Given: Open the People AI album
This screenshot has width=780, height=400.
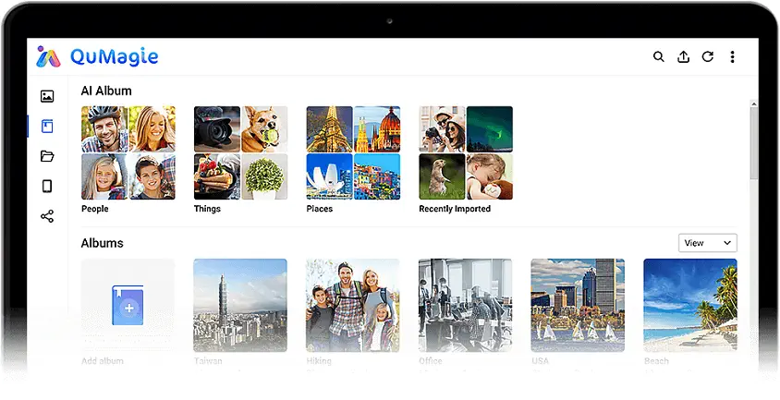Looking at the screenshot, I should pyautogui.click(x=128, y=152).
